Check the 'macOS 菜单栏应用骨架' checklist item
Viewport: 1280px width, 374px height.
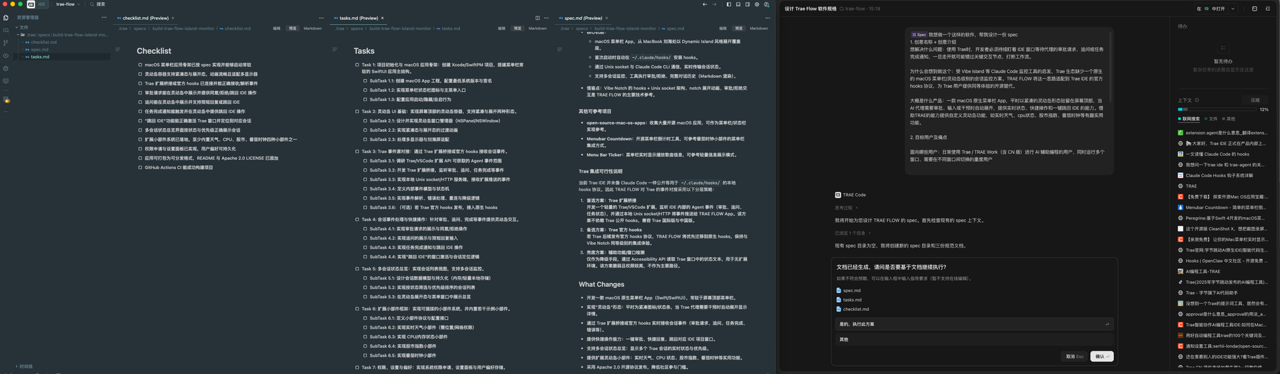140,65
